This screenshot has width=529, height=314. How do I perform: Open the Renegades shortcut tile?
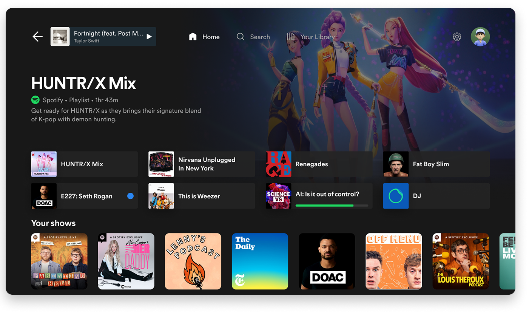(319, 164)
